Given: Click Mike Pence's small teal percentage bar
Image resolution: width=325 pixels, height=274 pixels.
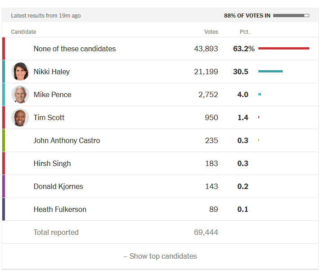Looking at the screenshot, I should coord(260,94).
